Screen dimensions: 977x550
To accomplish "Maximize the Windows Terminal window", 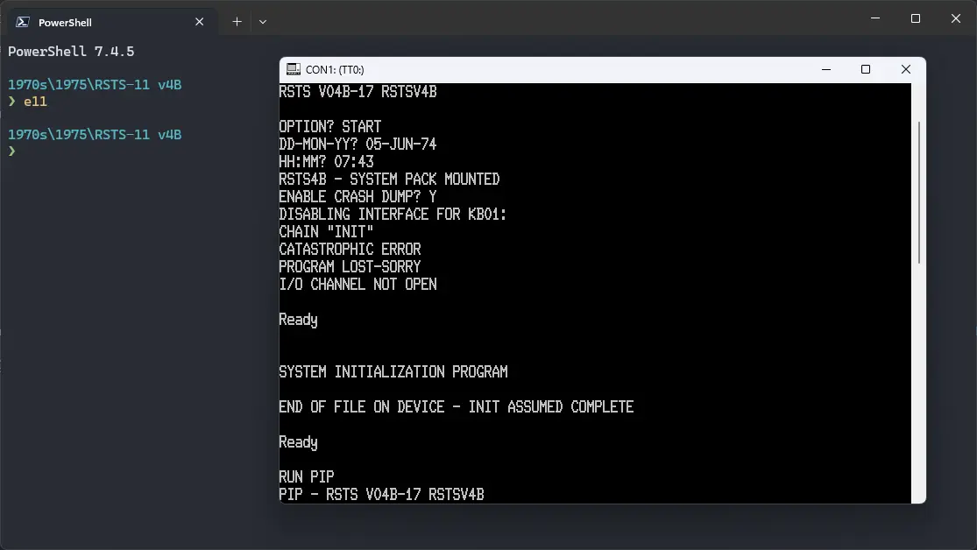I will pos(914,18).
